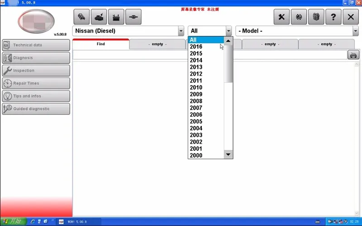Click the passenger cars vehicle type icon
Screen dimensions: 362x226
(x=81, y=17)
